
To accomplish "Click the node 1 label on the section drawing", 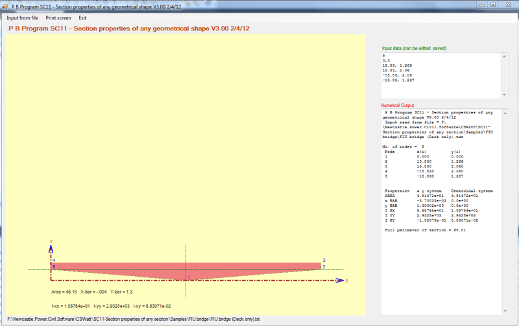I will click(189, 278).
